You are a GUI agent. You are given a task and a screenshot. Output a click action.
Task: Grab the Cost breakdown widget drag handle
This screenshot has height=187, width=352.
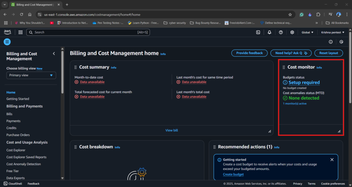(x=75, y=147)
